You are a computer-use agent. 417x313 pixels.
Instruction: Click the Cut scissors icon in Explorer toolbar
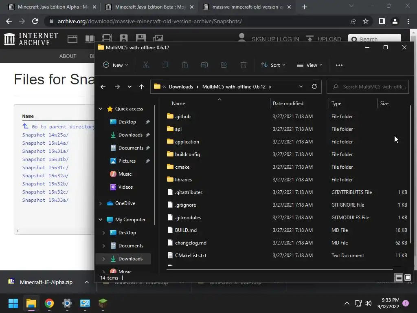pos(146,65)
